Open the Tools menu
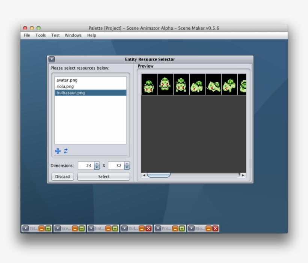The width and height of the screenshot is (308, 263). coord(41,35)
